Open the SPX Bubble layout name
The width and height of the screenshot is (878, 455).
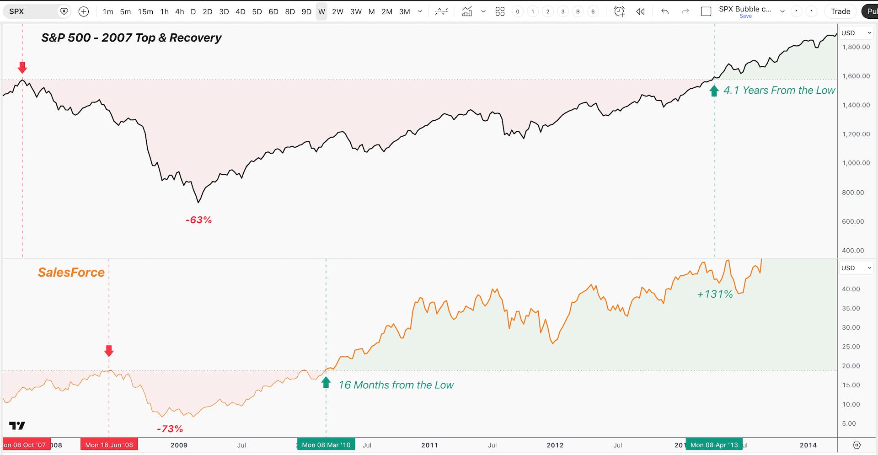745,9
